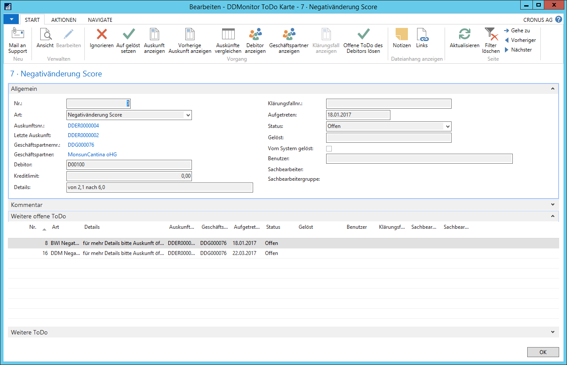Image resolution: width=567 pixels, height=365 pixels.
Task: Open Links attachment
Action: (x=422, y=38)
